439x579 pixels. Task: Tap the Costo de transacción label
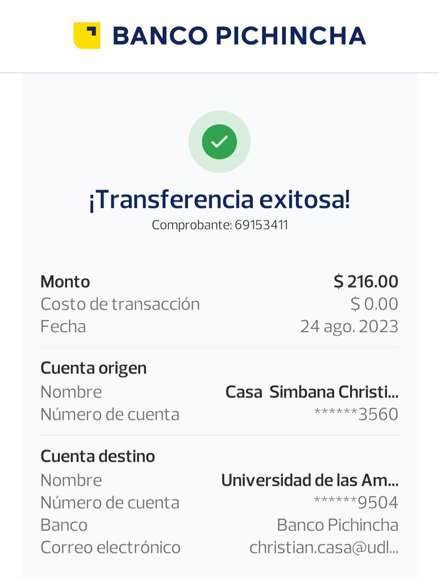[x=120, y=304]
